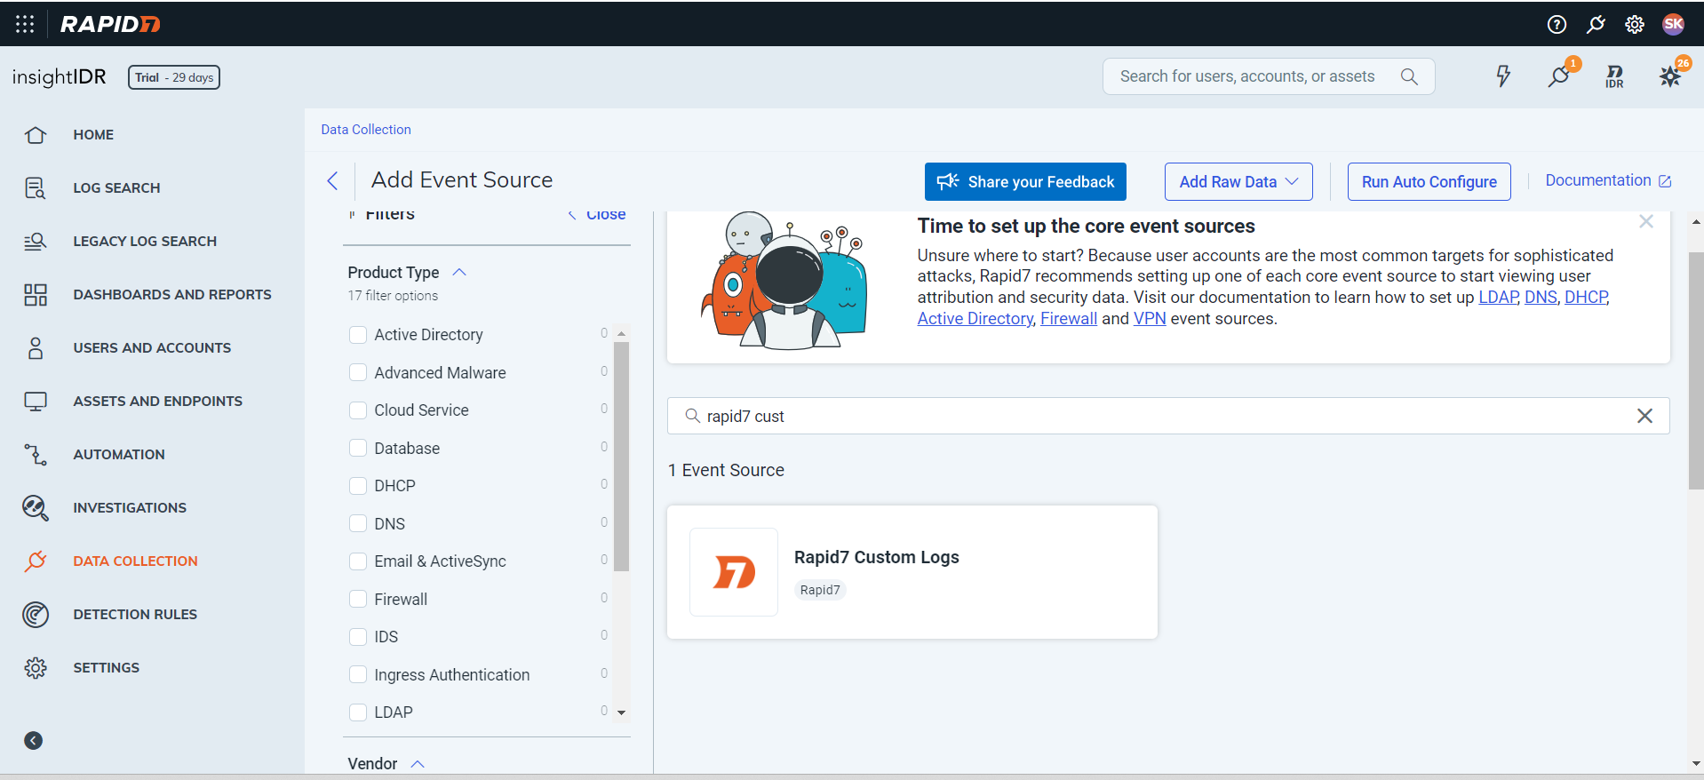The width and height of the screenshot is (1704, 780).
Task: Open the Firewall documentation link
Action: [1069, 319]
